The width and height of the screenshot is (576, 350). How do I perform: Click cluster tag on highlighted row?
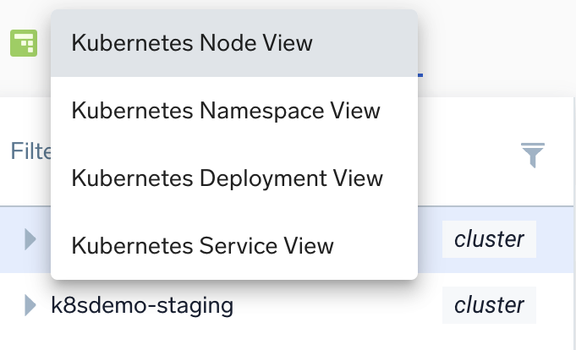(489, 239)
